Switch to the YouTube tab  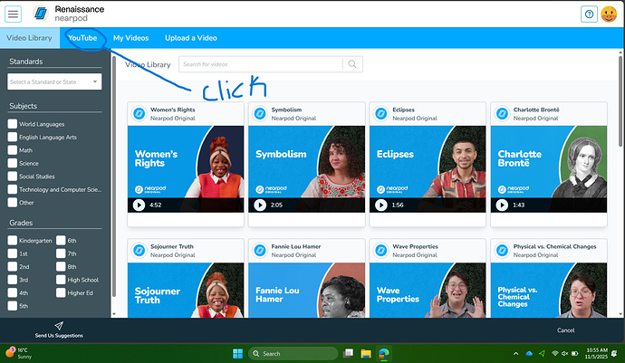click(x=82, y=38)
